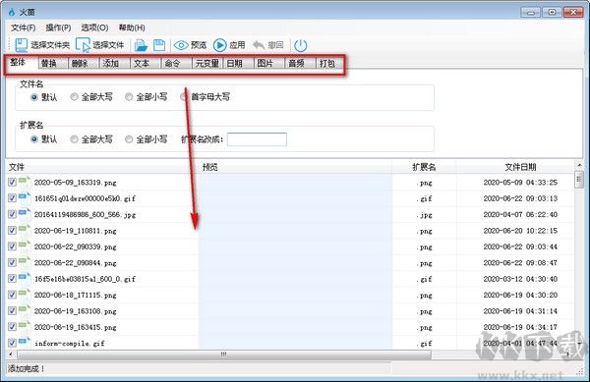Uncheck the 2020-05-09_163319.png checkbox
The width and height of the screenshot is (590, 382).
[x=12, y=183]
